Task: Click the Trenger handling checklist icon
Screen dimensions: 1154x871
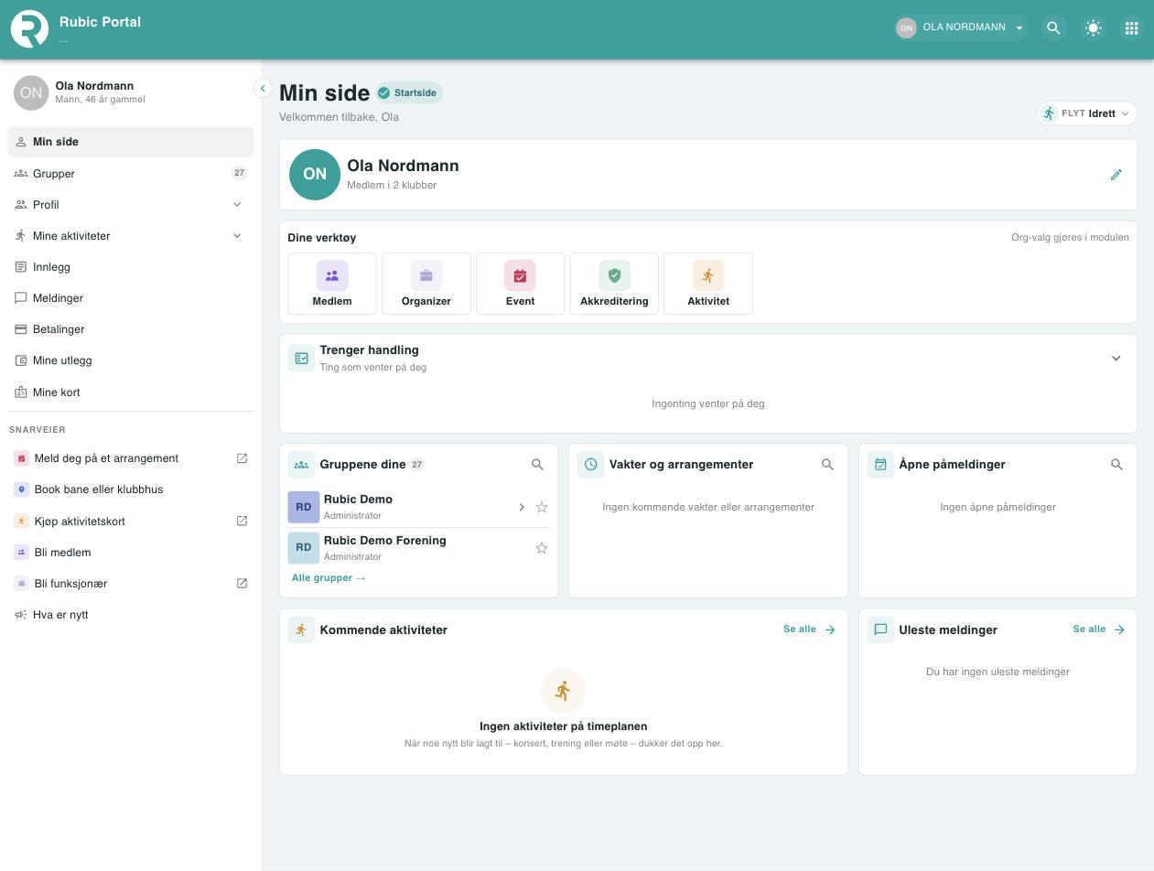Action: coord(301,358)
